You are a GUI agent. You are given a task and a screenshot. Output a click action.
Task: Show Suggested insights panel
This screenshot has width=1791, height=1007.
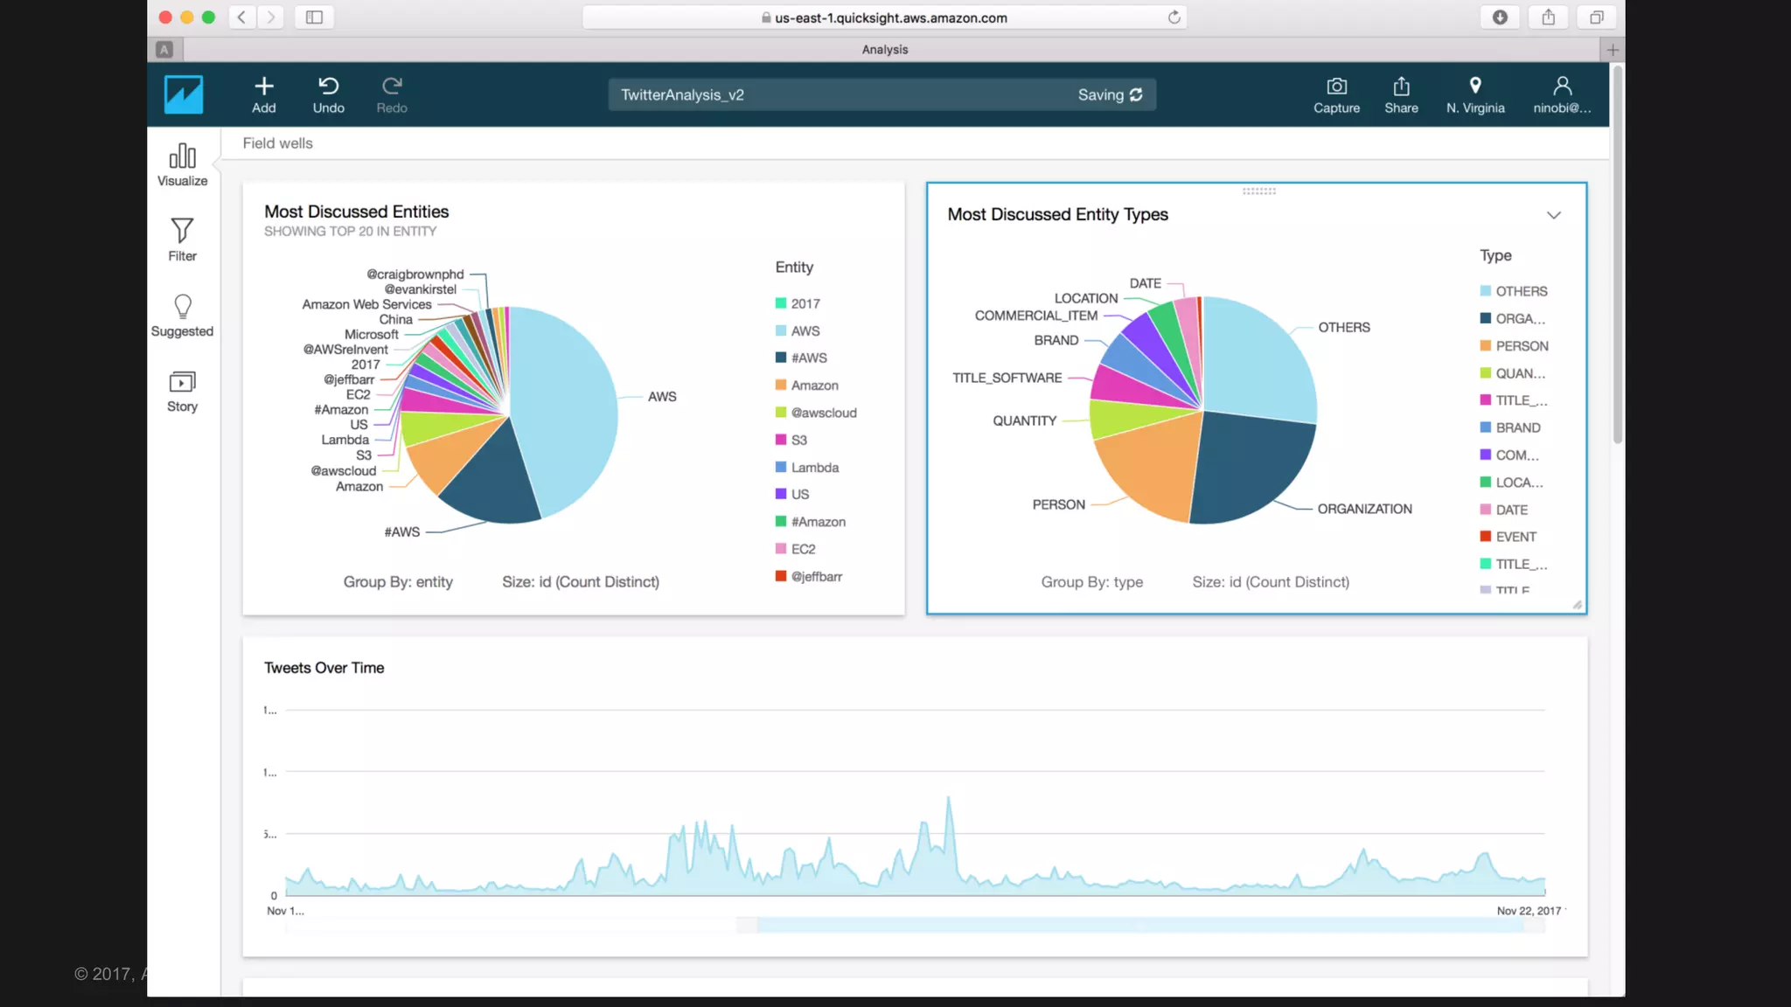coord(182,315)
